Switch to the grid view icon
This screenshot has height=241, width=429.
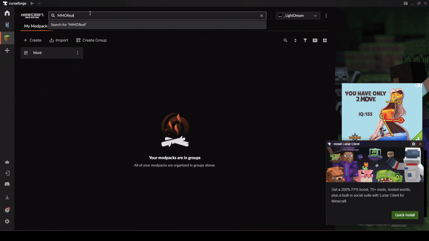(325, 40)
